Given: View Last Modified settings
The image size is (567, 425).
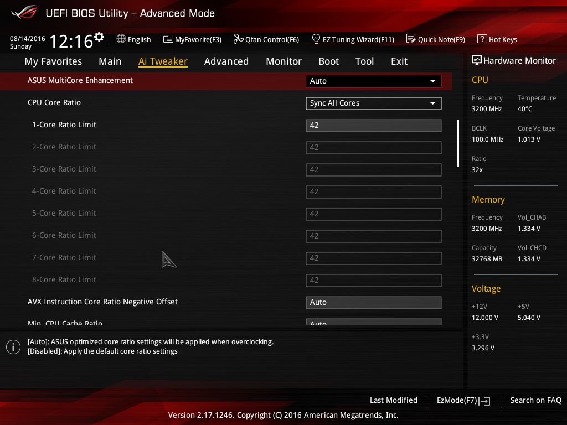Looking at the screenshot, I should [394, 400].
